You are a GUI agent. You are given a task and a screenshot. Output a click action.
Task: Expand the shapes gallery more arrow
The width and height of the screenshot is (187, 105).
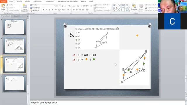pyautogui.click(x=129, y=10)
